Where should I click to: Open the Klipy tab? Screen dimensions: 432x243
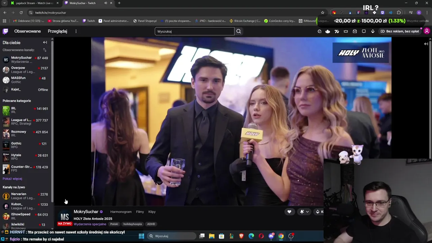click(152, 212)
